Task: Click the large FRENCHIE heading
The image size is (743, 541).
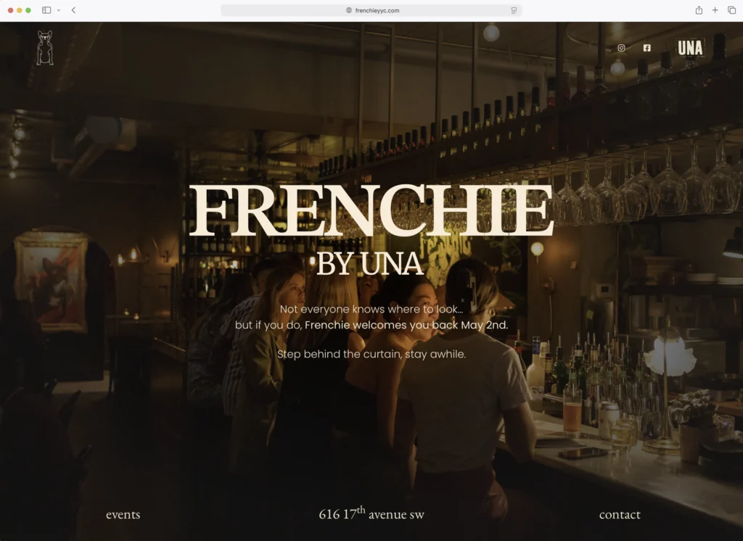Action: point(371,211)
